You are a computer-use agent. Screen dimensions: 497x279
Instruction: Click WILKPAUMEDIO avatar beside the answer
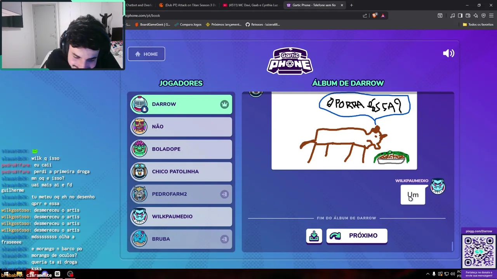[438, 186]
